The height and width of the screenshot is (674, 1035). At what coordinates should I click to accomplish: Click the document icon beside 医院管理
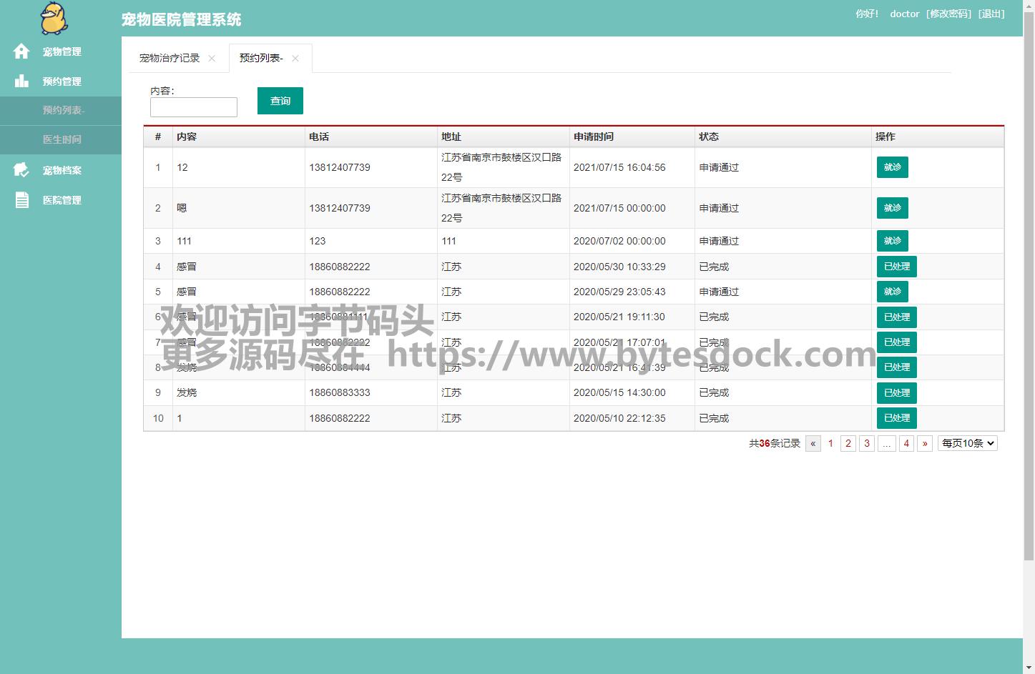pos(21,200)
